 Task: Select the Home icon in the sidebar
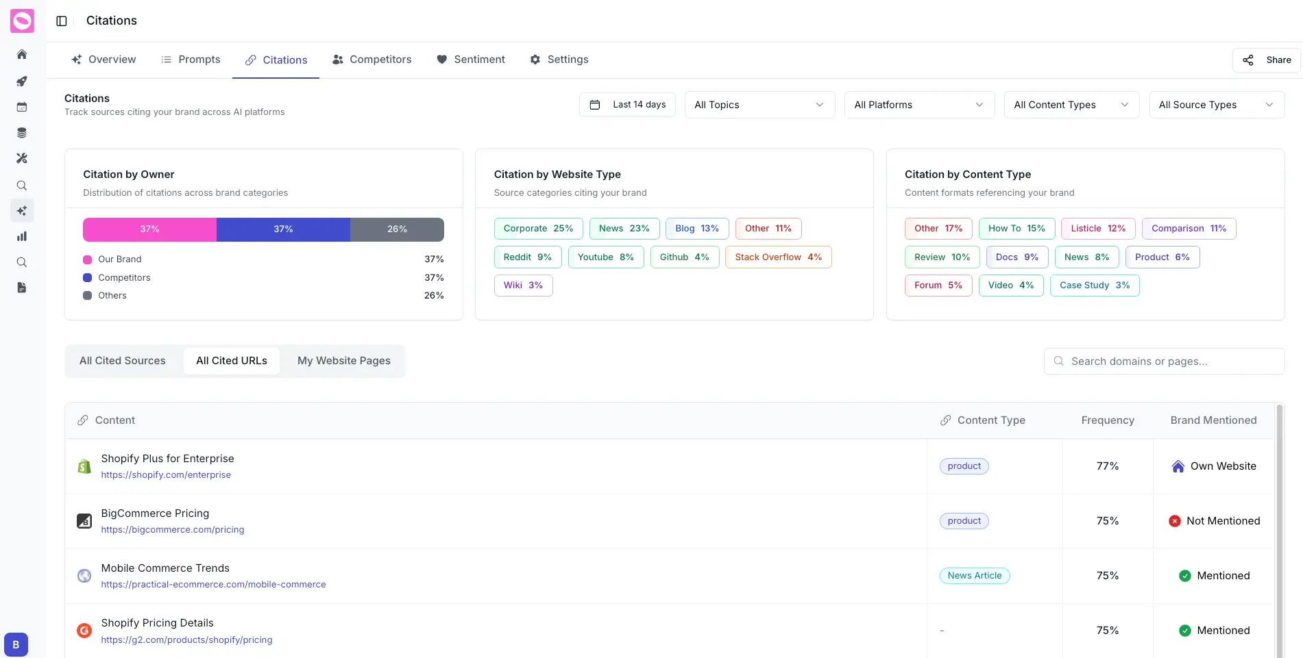coord(22,54)
